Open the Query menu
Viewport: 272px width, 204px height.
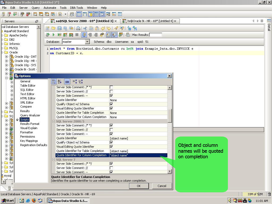[x=36, y=8]
